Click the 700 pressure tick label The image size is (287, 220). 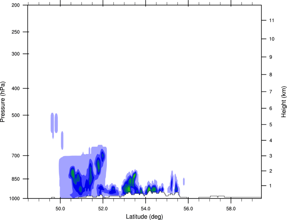[16, 156]
